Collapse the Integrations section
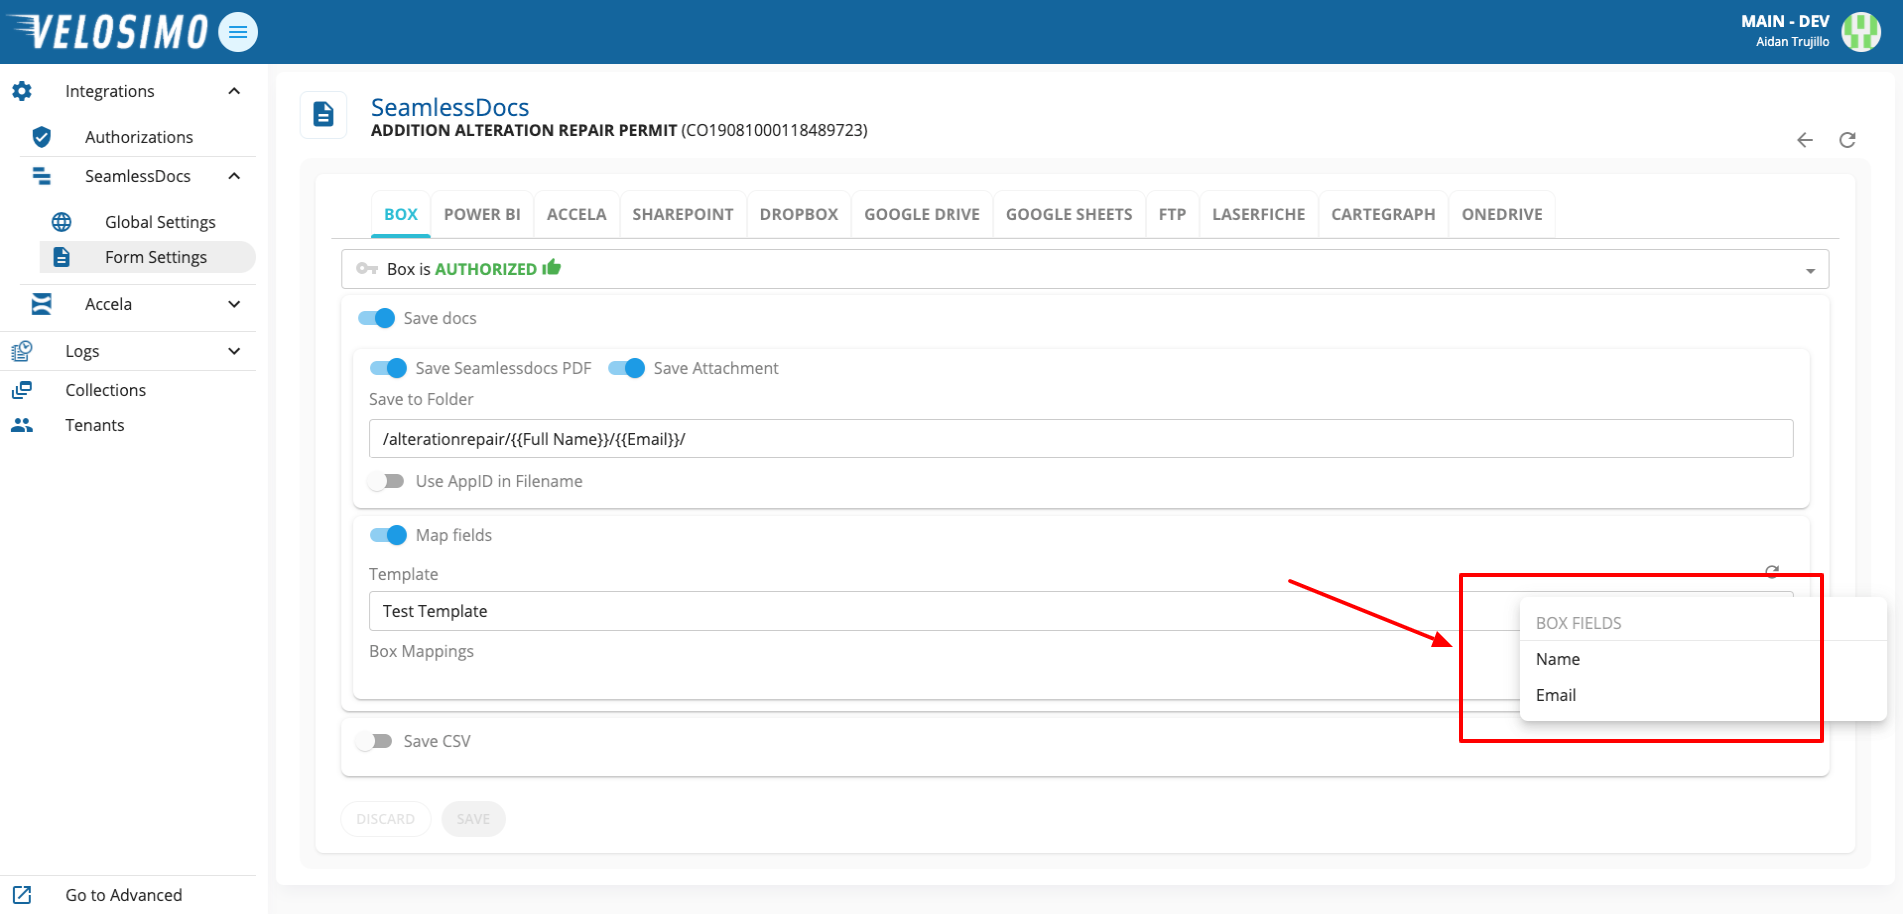This screenshot has height=914, width=1903. (234, 91)
